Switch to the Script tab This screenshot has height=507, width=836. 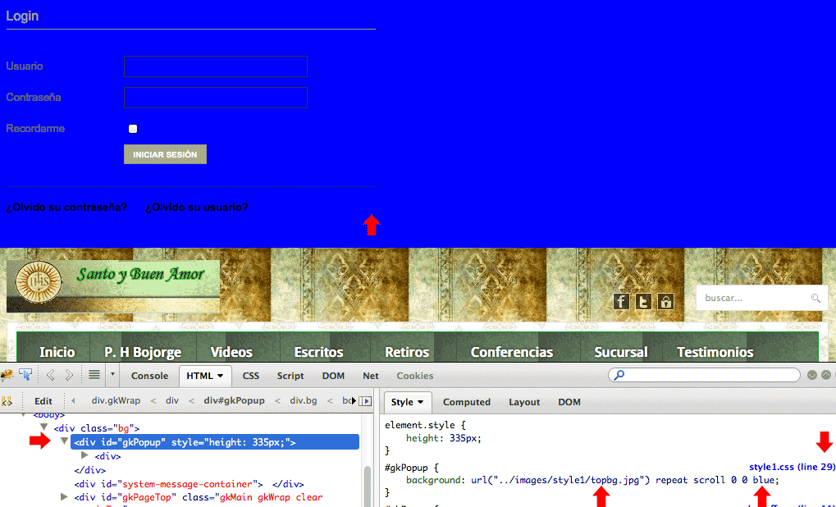tap(290, 376)
